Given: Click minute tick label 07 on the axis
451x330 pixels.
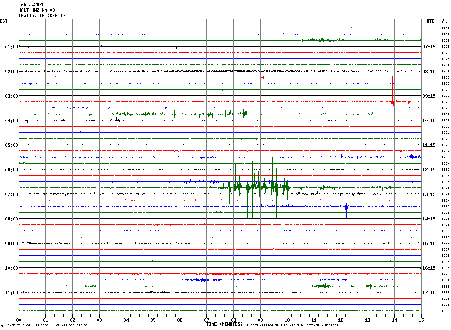Looking at the screenshot, I should point(206,320).
